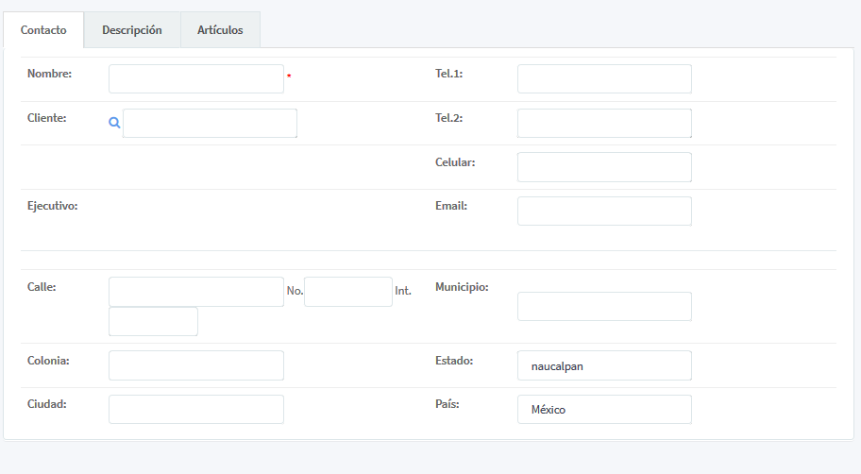Click the Tel.2 input box

point(604,124)
